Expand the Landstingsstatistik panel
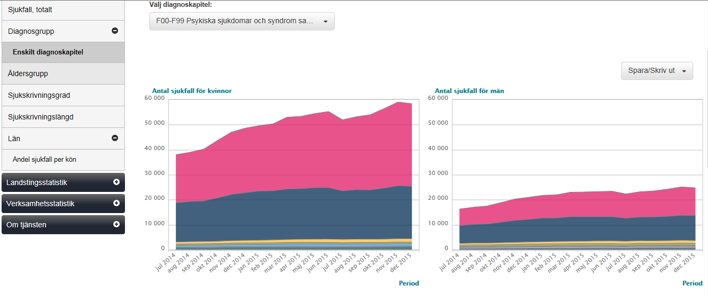 click(64, 182)
